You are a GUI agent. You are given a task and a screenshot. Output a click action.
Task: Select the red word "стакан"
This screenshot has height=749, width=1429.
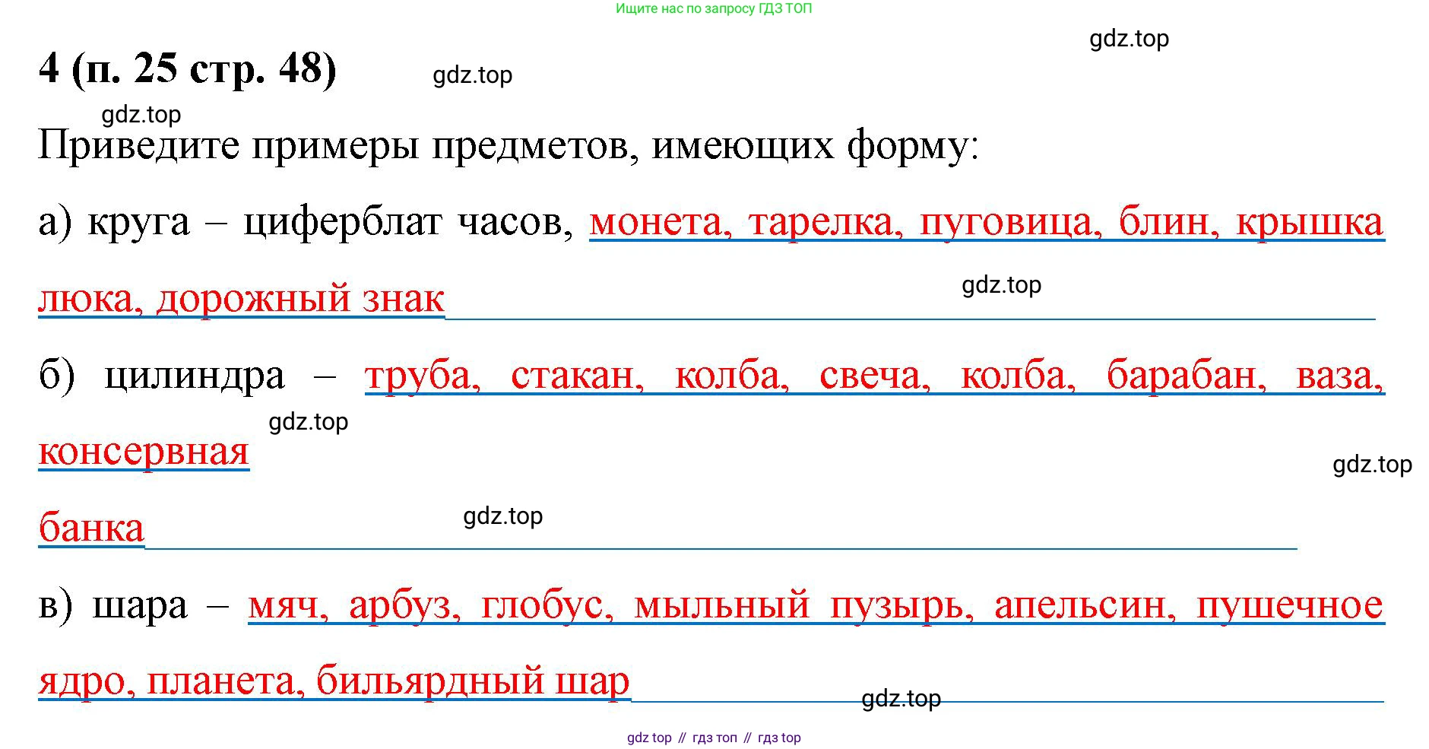coord(576,376)
